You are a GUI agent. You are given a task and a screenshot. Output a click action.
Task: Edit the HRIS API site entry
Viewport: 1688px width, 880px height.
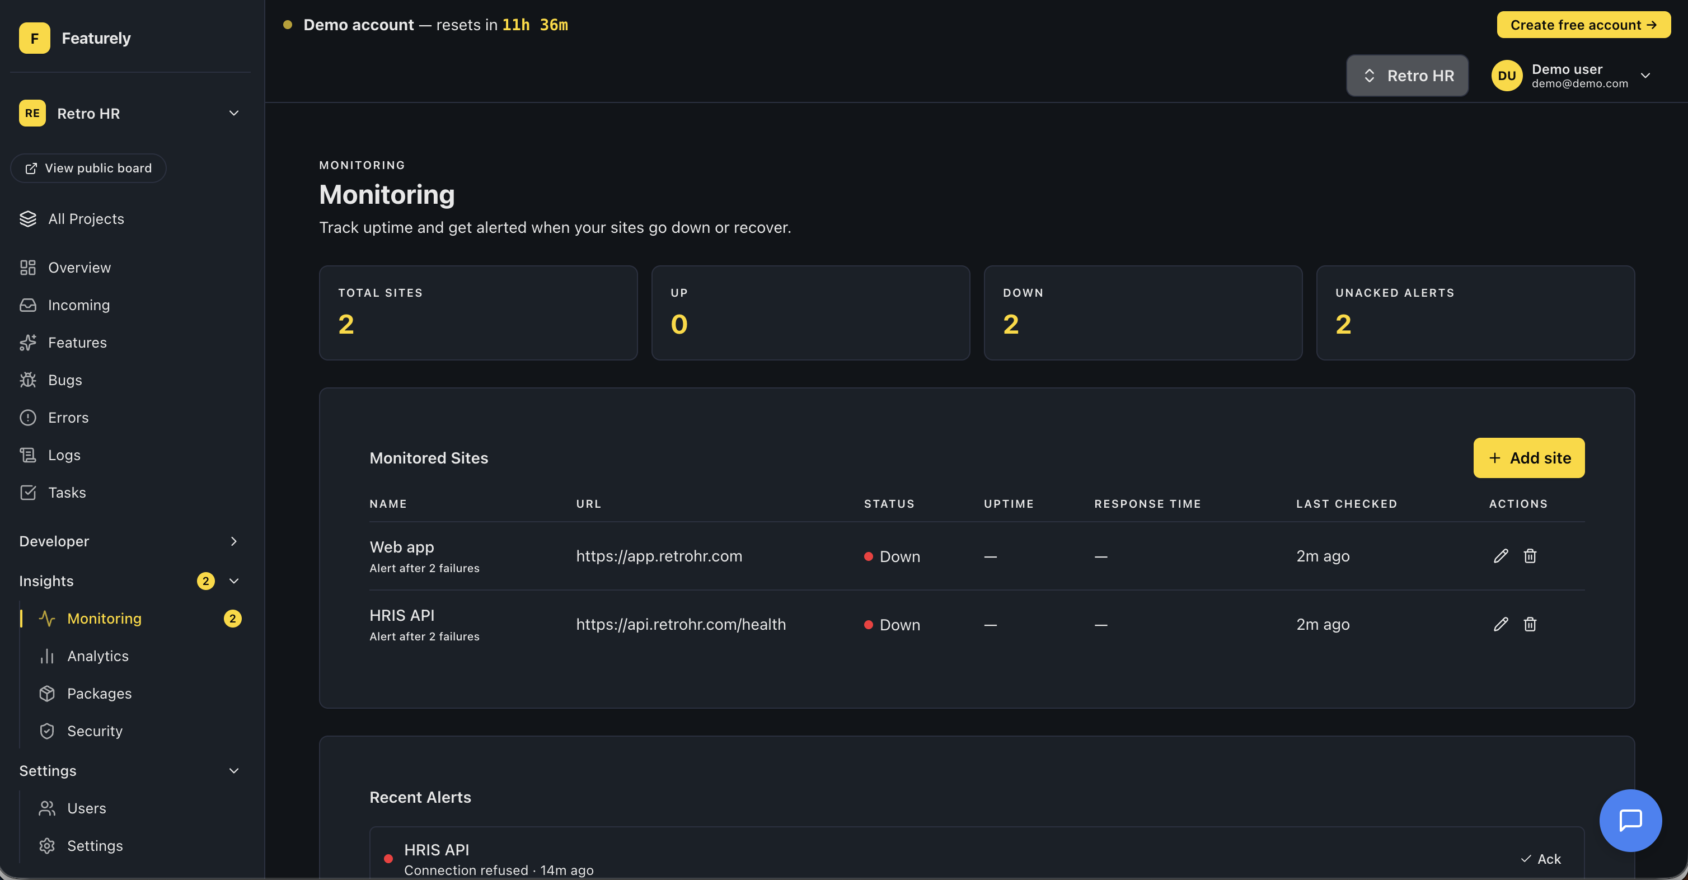tap(1501, 624)
